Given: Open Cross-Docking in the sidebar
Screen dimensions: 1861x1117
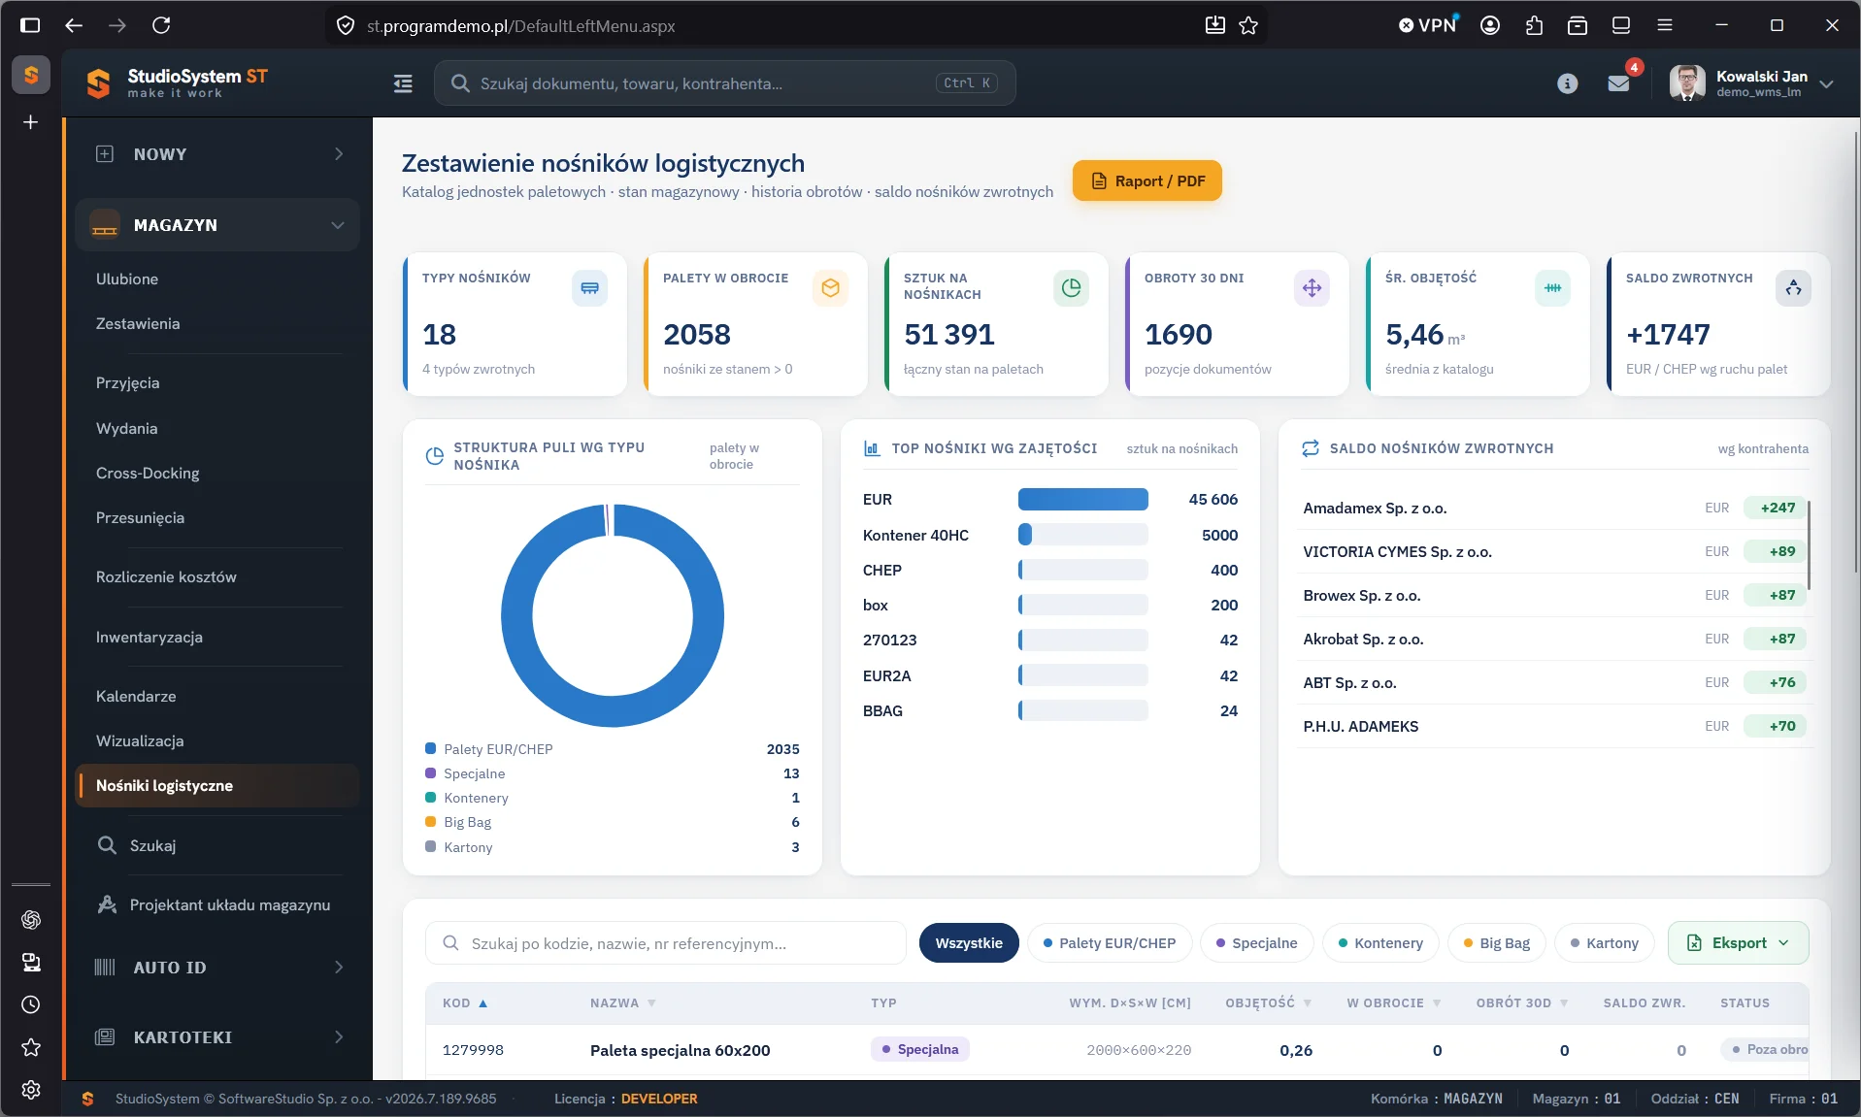Looking at the screenshot, I should click(148, 474).
